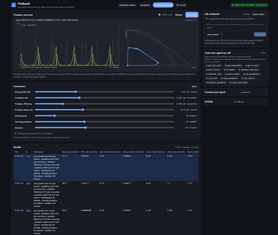Click the Cycle length (seasons) column header
278x235 pixels.
tap(155, 152)
